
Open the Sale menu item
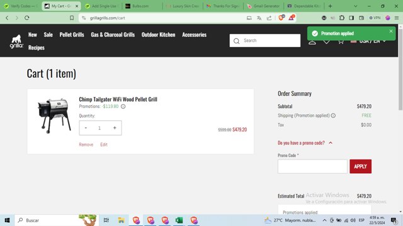coord(48,35)
